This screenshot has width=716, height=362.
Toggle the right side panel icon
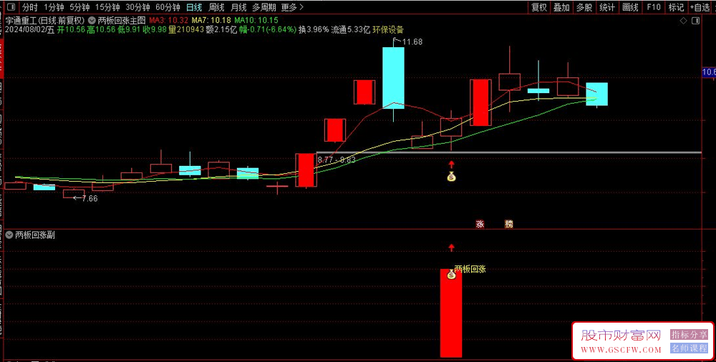[695, 21]
